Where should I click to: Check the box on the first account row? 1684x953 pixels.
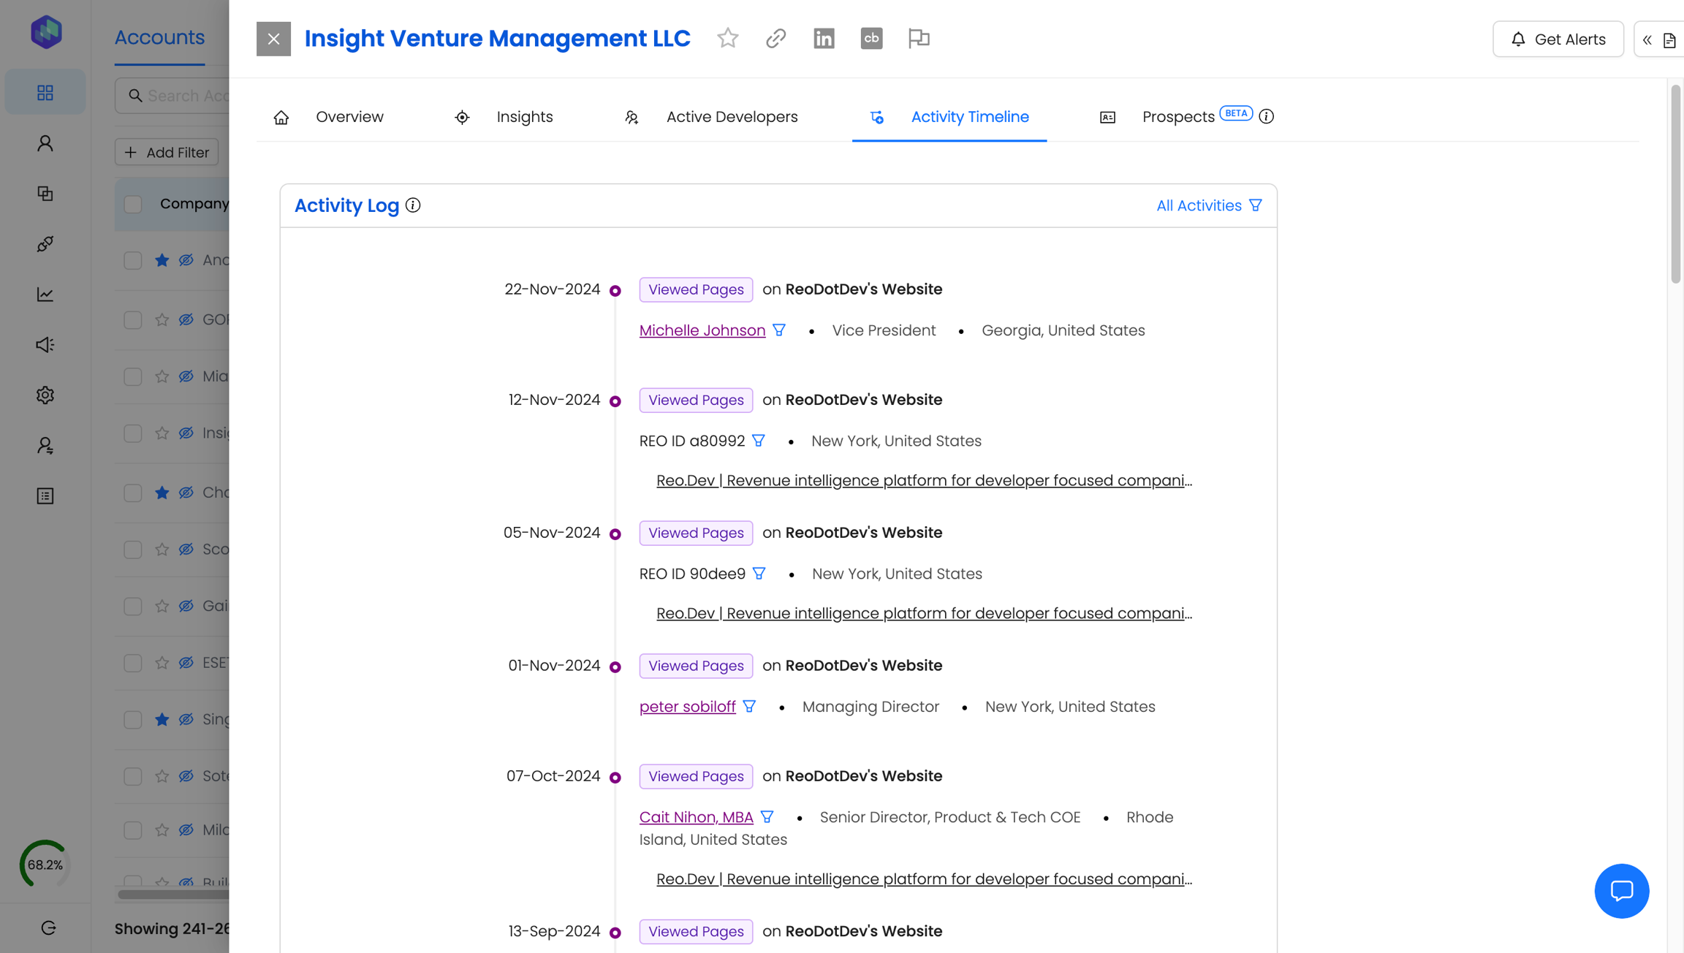[x=133, y=260]
